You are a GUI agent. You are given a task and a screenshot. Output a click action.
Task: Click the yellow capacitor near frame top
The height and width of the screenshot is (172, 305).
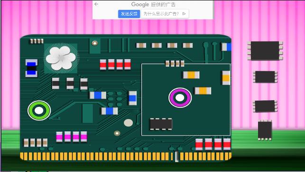191,75
